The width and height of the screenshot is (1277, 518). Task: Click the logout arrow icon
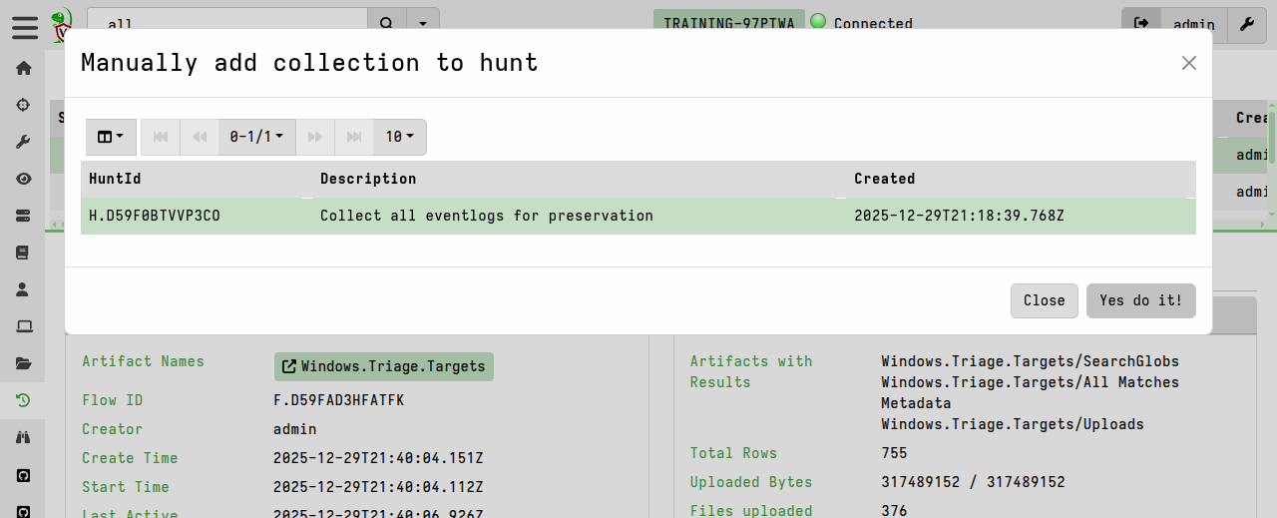(x=1141, y=23)
